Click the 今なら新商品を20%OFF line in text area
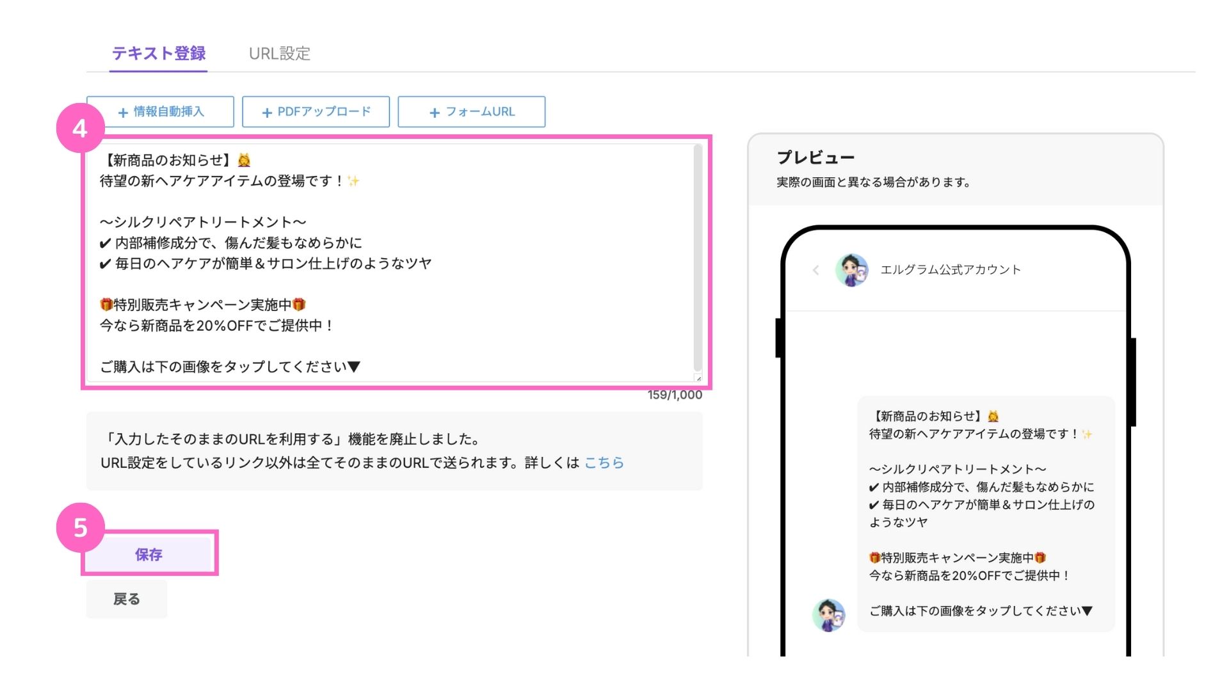1229x691 pixels. 216,326
